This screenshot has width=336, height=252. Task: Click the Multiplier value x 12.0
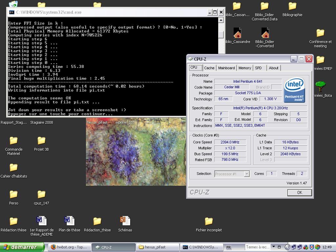pyautogui.click(x=230, y=148)
